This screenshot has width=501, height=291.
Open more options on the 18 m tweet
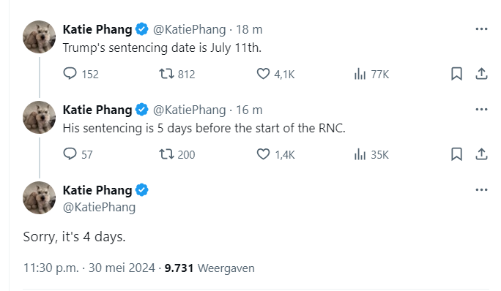481,29
